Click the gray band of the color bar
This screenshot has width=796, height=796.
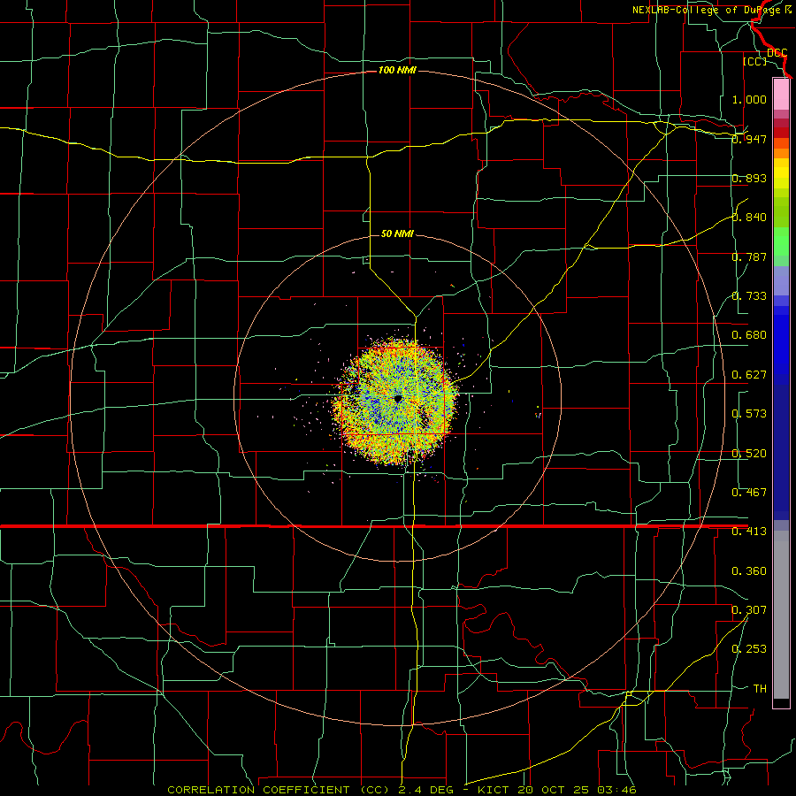click(781, 615)
